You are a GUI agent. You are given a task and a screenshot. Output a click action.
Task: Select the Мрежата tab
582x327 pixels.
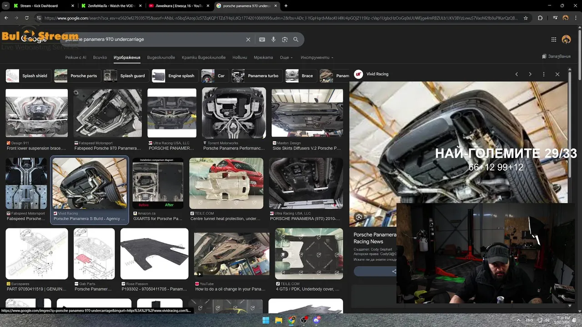click(x=263, y=58)
